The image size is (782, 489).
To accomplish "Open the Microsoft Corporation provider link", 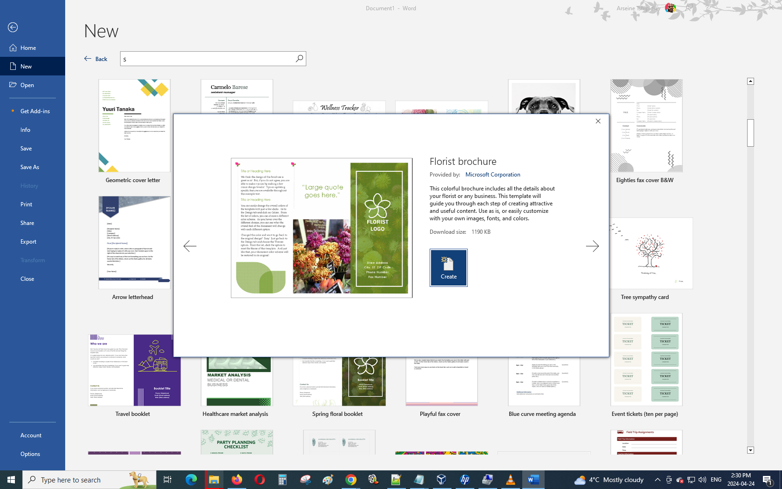I will (x=492, y=175).
